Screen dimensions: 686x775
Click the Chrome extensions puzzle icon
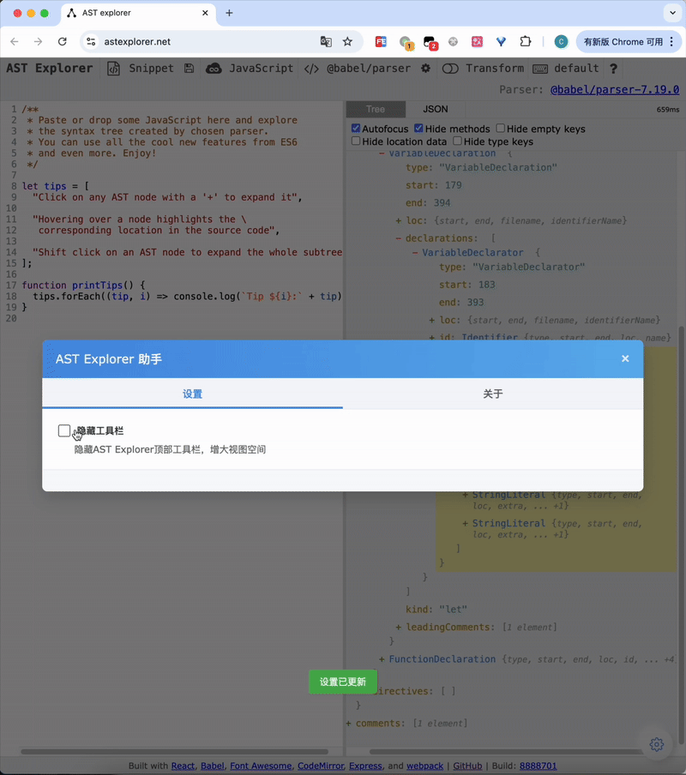(526, 40)
